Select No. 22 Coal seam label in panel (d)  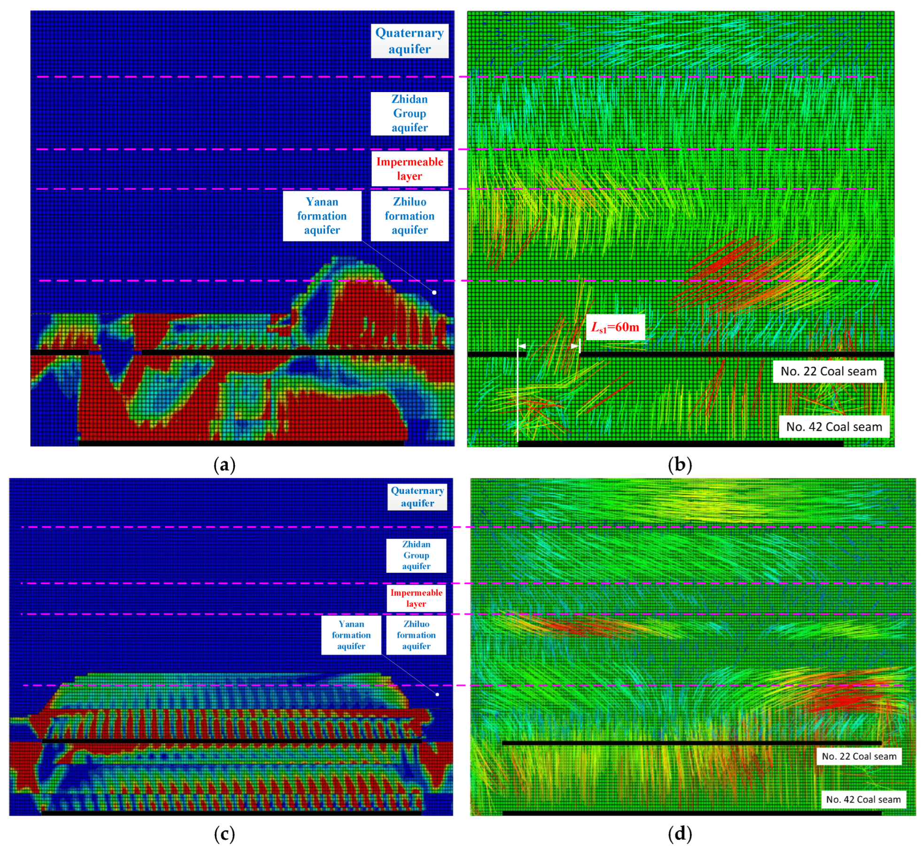(859, 756)
